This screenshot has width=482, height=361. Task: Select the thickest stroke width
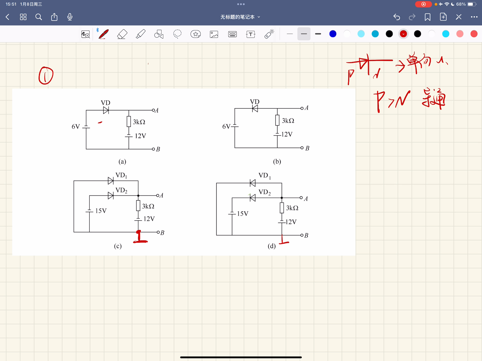[318, 34]
